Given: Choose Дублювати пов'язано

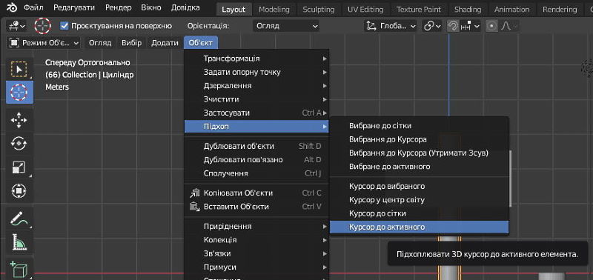Looking at the screenshot, I should click(x=256, y=160).
